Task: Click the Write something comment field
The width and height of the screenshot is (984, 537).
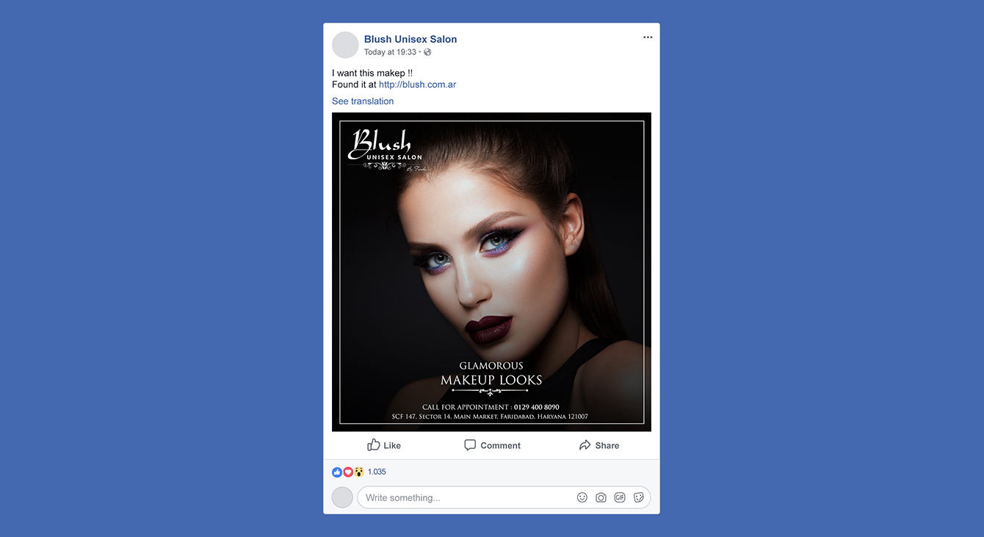Action: pos(504,497)
